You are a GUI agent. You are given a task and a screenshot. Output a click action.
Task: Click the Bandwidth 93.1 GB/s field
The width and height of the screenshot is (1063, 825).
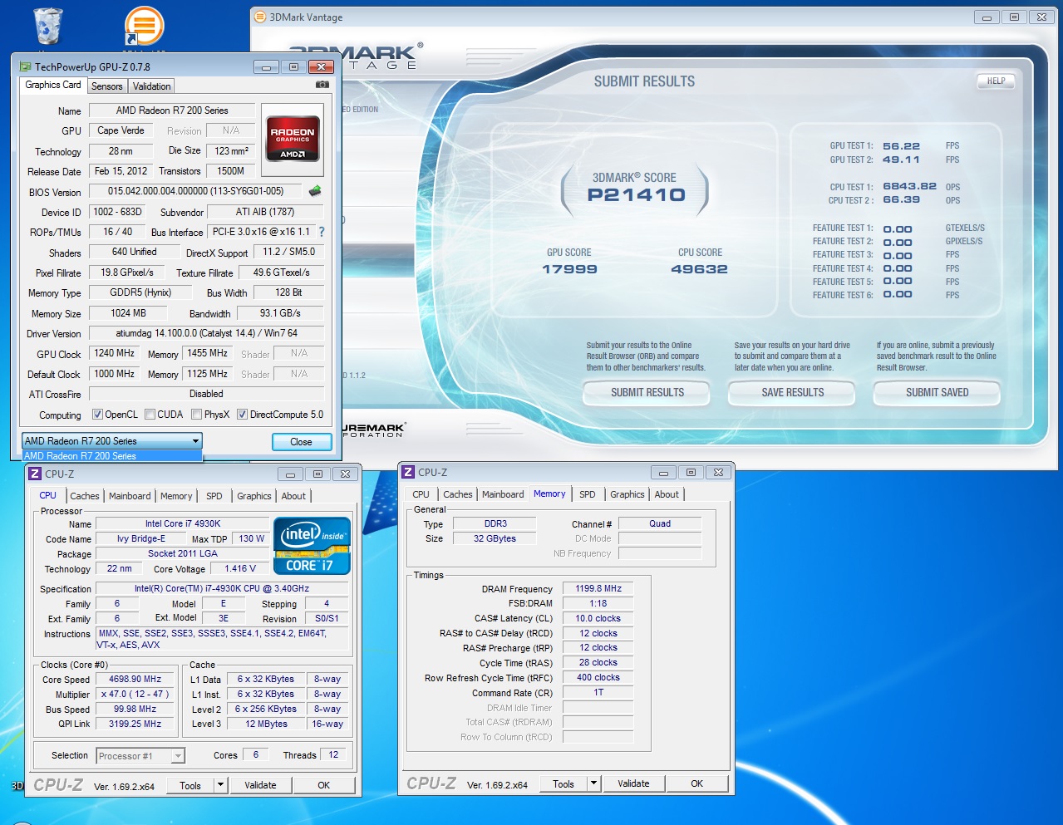click(280, 313)
